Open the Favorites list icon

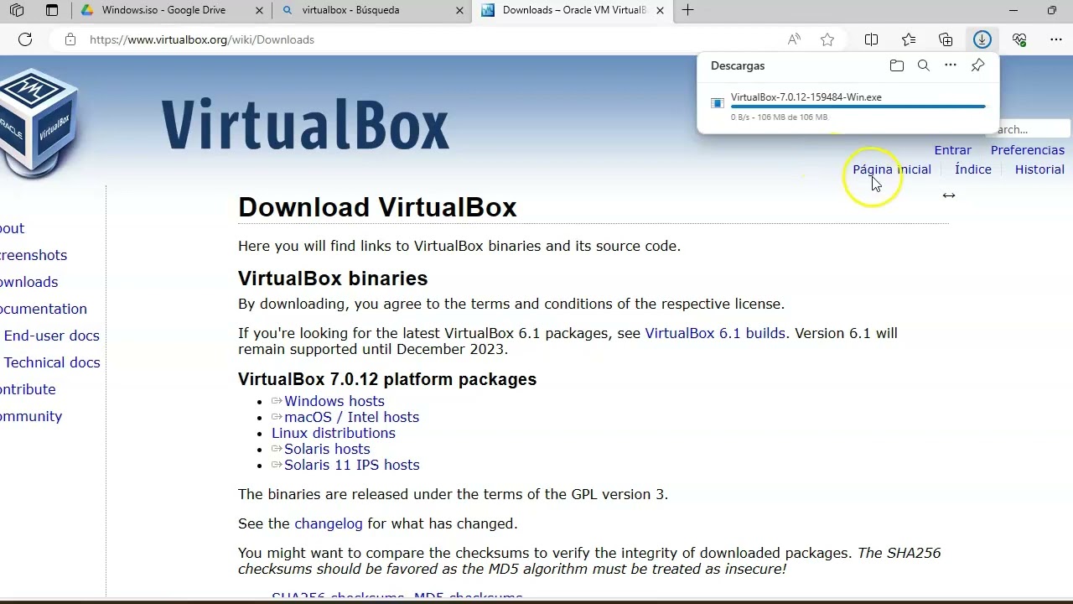(909, 39)
